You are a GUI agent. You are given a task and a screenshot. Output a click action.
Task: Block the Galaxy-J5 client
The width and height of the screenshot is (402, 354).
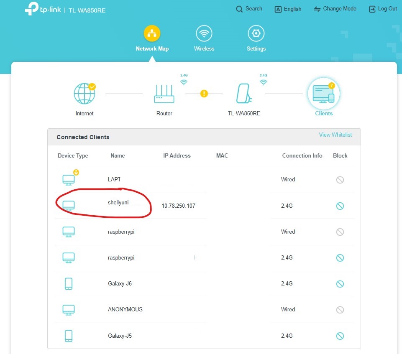pyautogui.click(x=340, y=336)
